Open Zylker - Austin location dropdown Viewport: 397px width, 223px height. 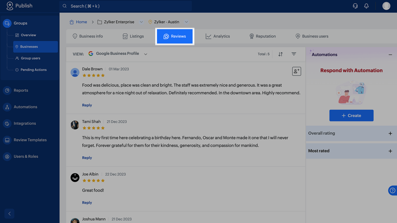[x=186, y=22]
